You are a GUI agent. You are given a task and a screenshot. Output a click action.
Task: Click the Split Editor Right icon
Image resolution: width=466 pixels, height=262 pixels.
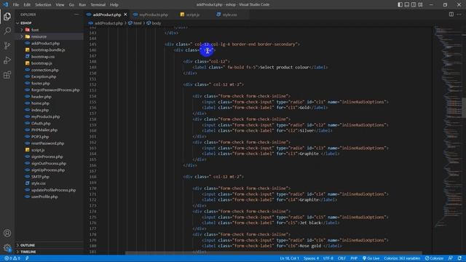tap(451, 15)
